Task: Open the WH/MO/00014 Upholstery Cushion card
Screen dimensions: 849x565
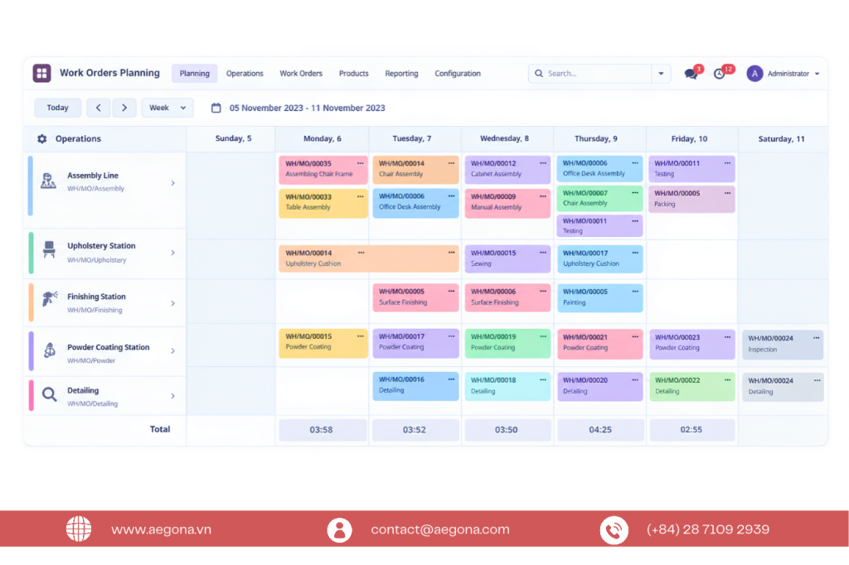Action: (369, 258)
